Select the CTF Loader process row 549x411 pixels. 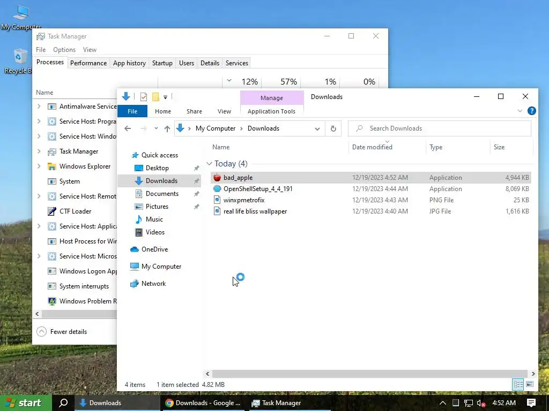[x=75, y=211]
